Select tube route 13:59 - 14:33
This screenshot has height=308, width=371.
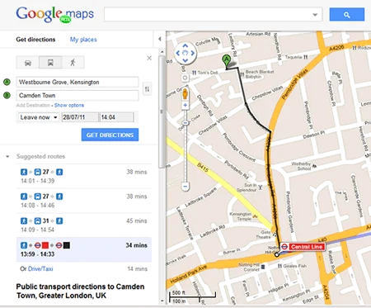coord(84,249)
